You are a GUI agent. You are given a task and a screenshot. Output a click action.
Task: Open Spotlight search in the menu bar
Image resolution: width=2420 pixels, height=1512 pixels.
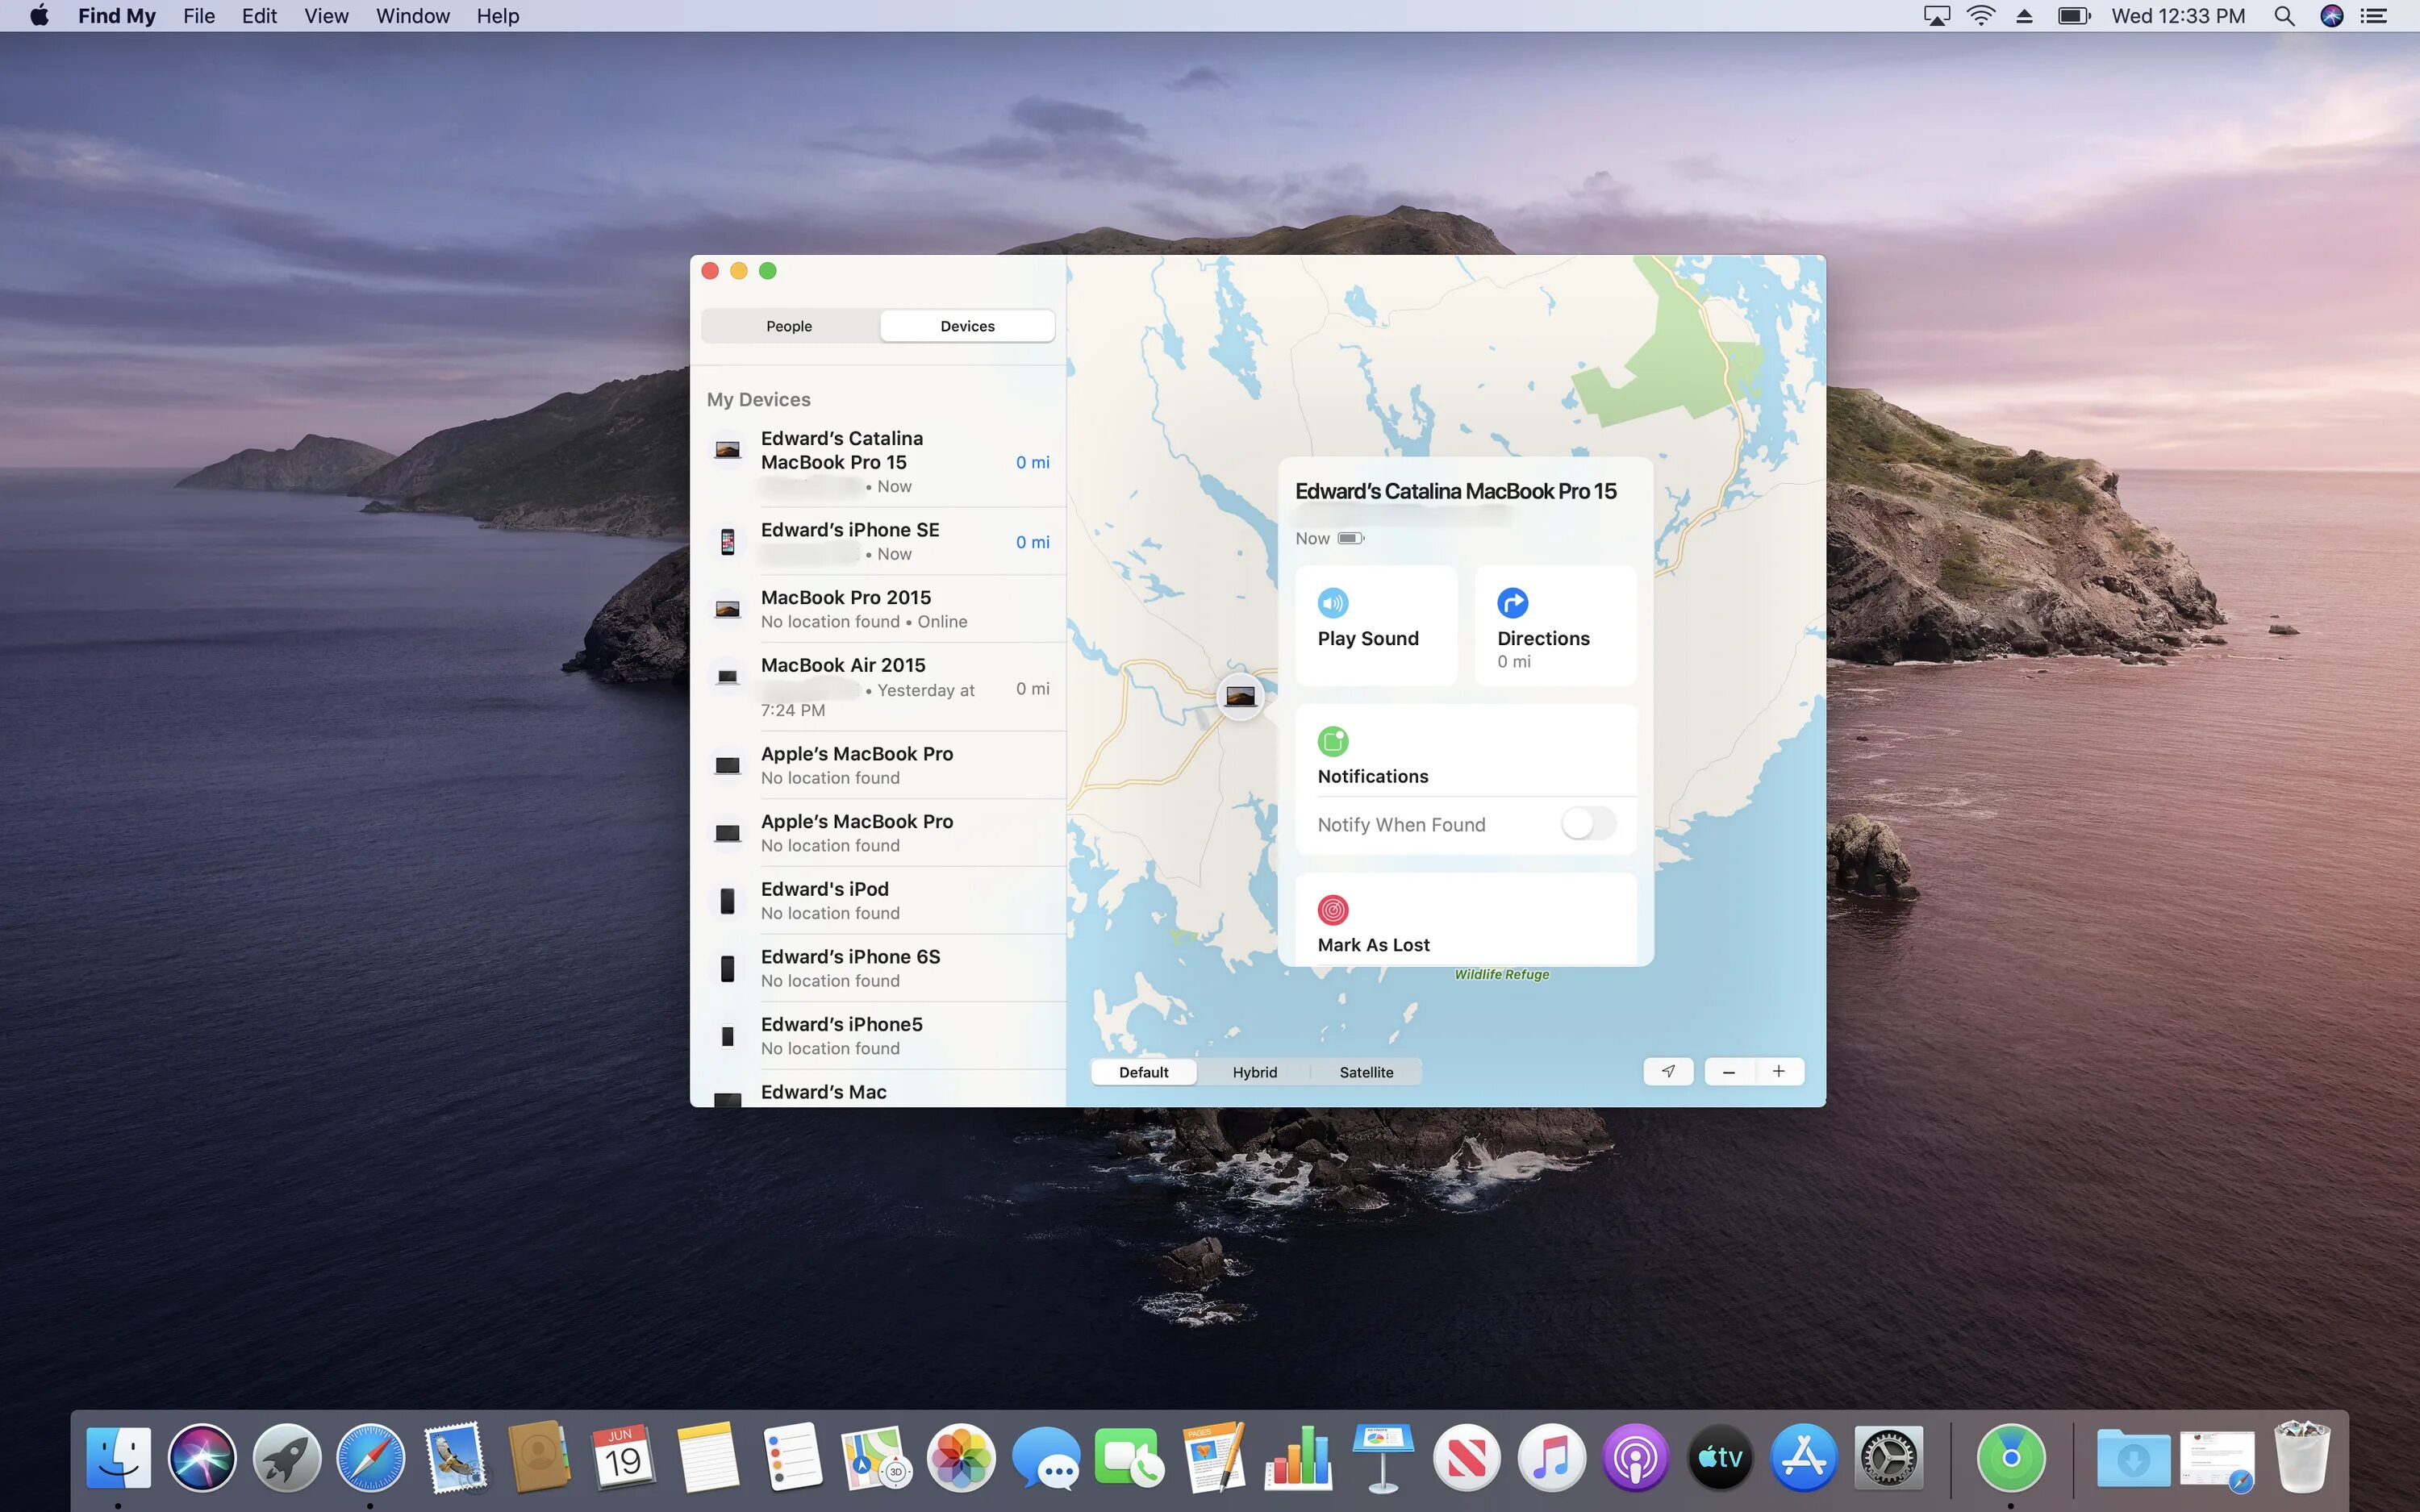click(x=2284, y=16)
